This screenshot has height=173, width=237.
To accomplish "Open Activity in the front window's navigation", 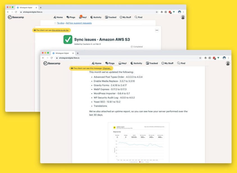I will [136, 63].
